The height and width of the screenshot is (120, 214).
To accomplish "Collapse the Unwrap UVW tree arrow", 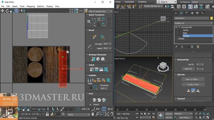I will tap(179, 27).
